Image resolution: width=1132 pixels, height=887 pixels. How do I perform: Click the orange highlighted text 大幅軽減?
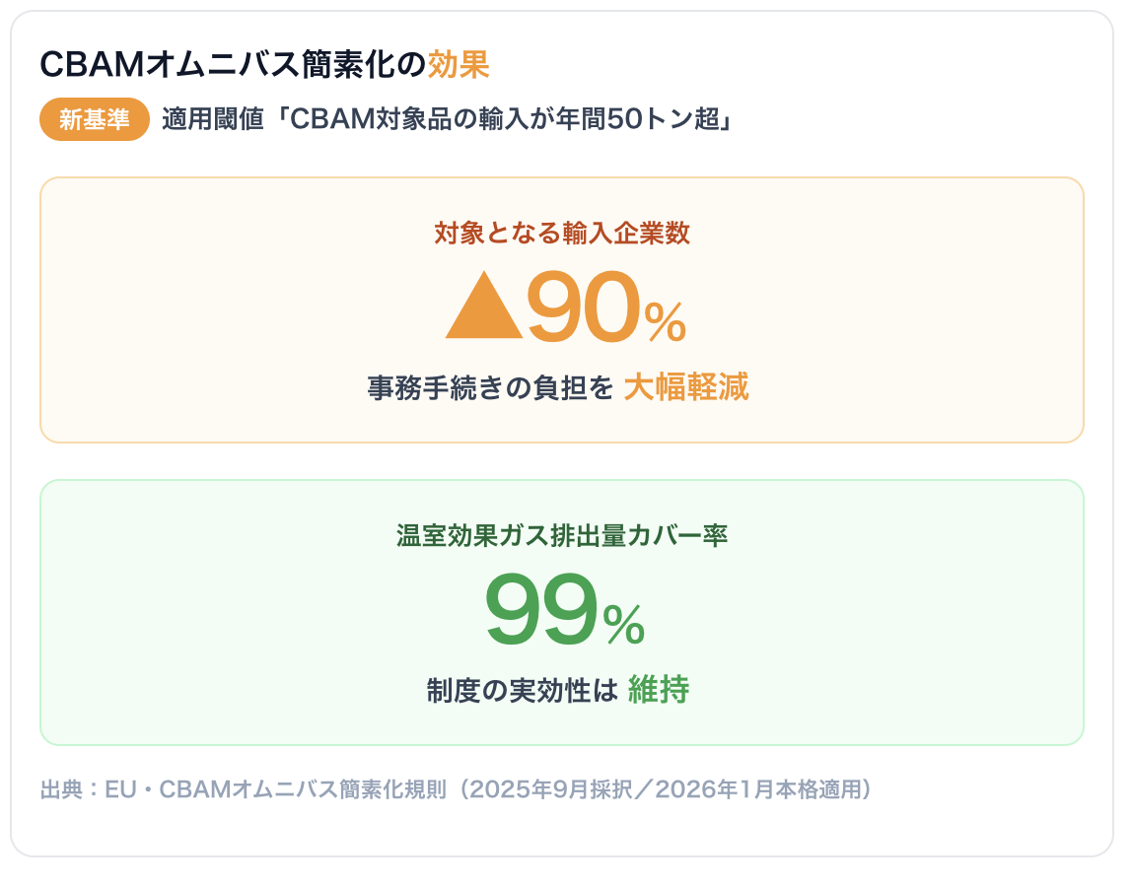tap(686, 387)
